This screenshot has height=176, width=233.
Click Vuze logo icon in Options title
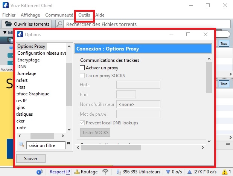(20, 34)
